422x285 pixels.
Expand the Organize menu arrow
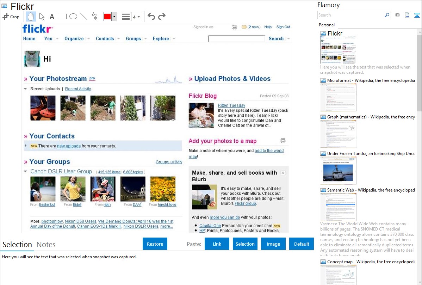88,39
